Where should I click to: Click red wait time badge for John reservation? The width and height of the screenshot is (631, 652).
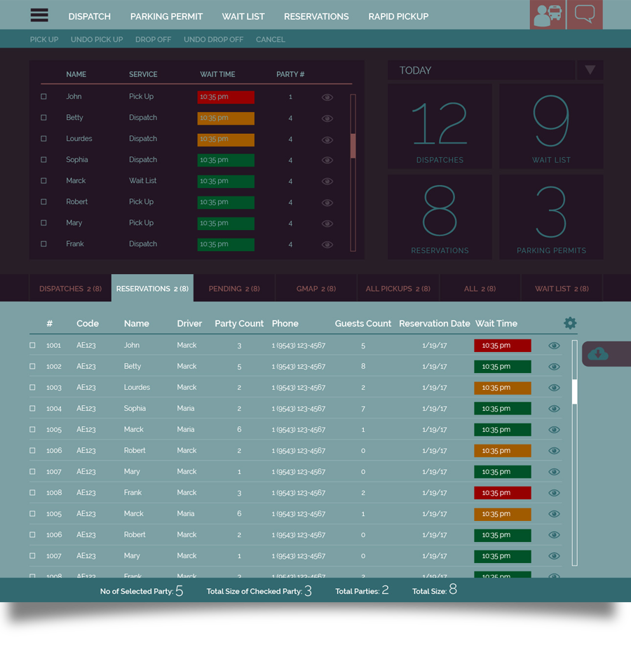[502, 346]
